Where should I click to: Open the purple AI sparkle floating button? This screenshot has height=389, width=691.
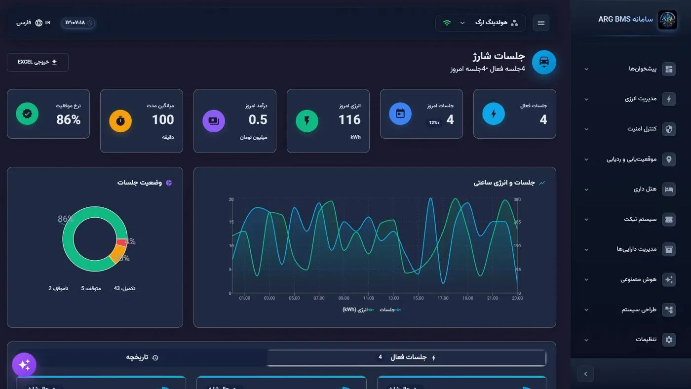pos(24,365)
